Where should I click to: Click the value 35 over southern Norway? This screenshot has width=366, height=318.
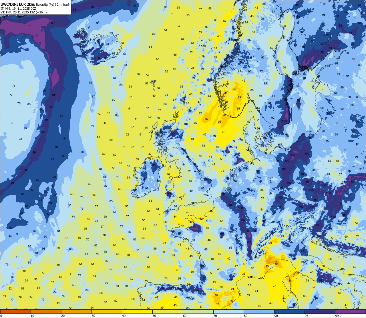pyautogui.click(x=238, y=109)
